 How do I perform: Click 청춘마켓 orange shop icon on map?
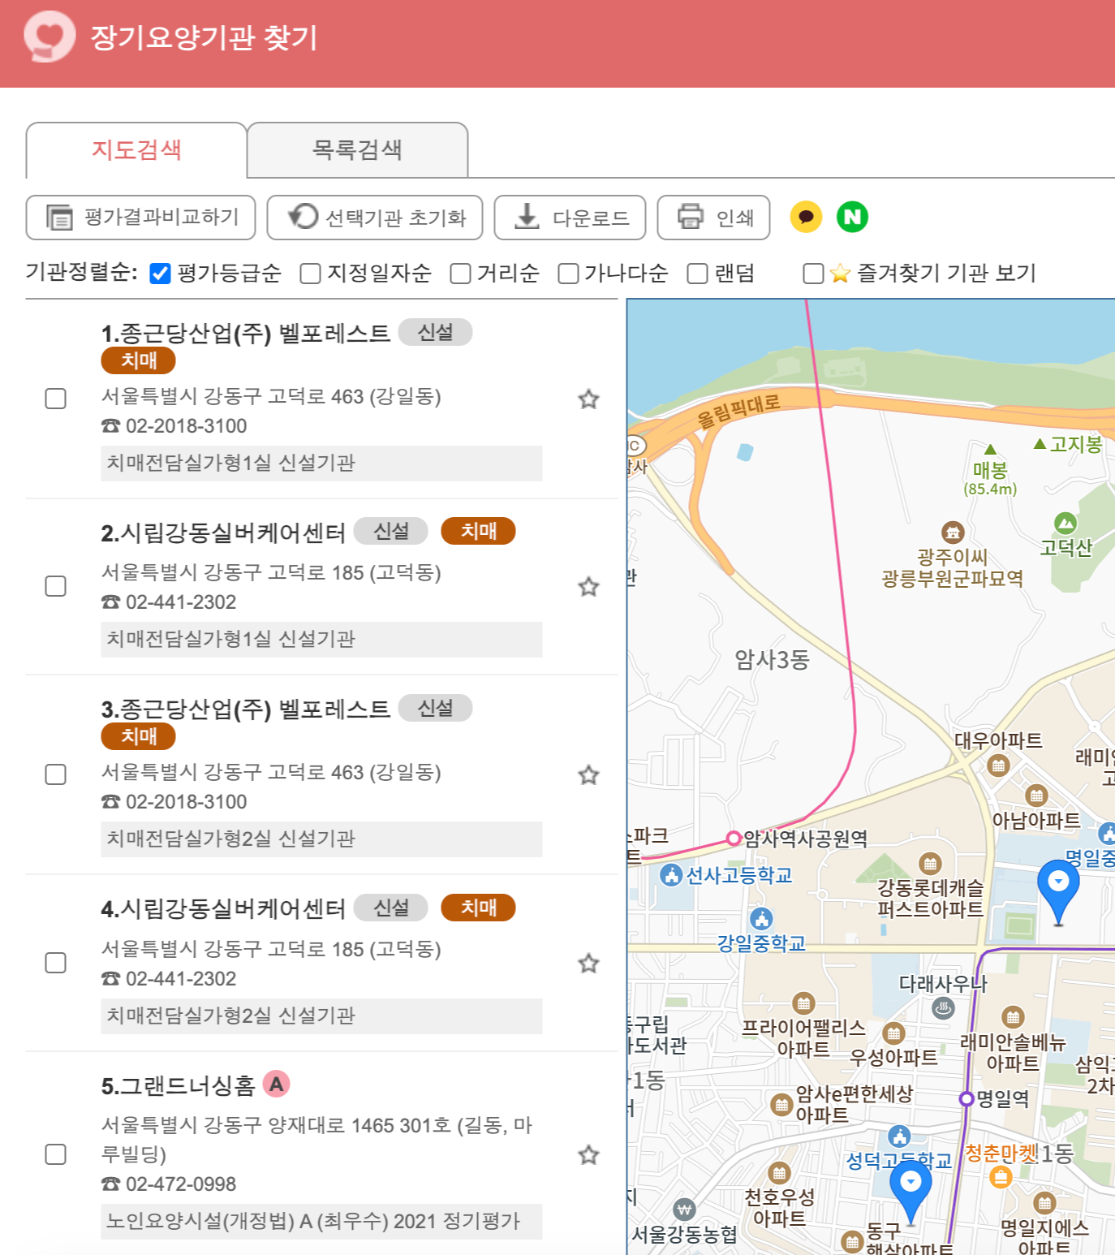pyautogui.click(x=1001, y=1176)
